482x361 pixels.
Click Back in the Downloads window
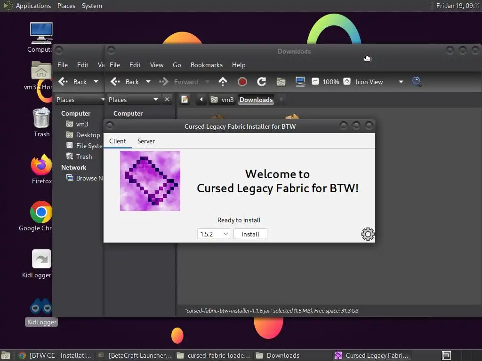coord(124,82)
